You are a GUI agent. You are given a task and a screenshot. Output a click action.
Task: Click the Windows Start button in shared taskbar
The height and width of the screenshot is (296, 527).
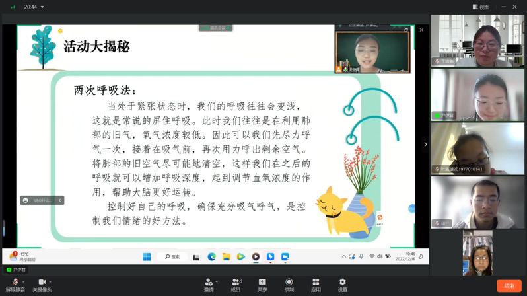tap(147, 256)
